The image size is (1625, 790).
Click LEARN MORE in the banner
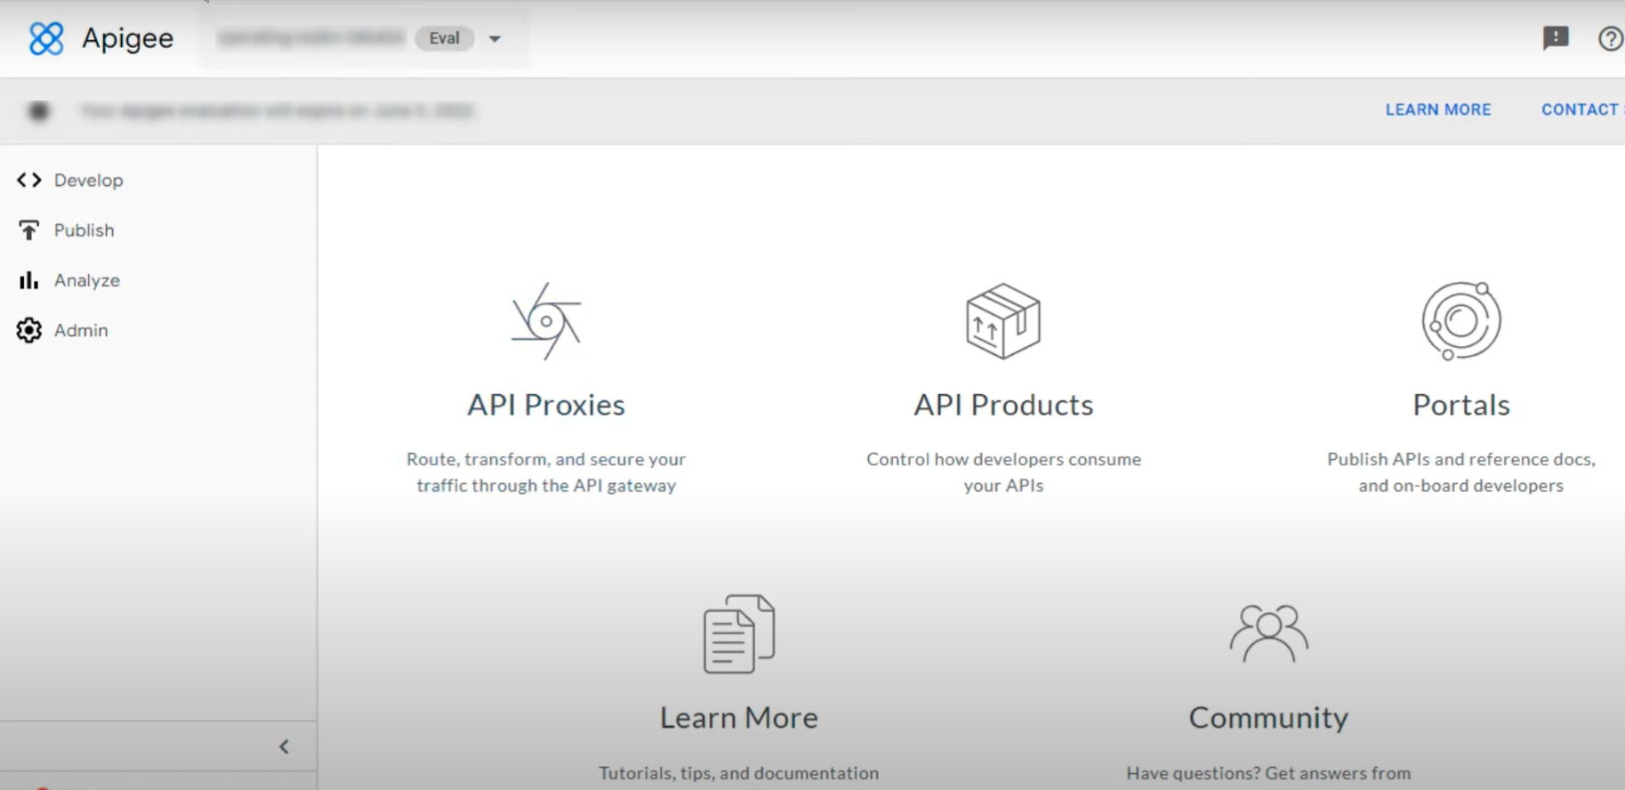(x=1437, y=109)
